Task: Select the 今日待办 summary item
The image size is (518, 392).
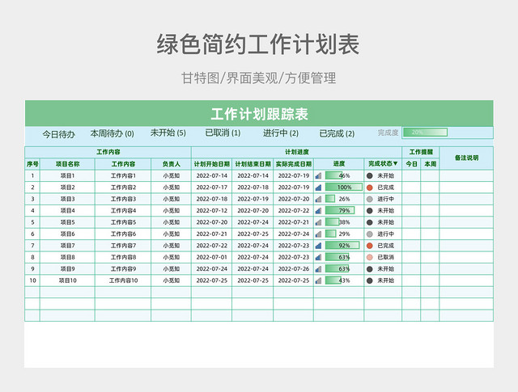Action: pyautogui.click(x=58, y=134)
